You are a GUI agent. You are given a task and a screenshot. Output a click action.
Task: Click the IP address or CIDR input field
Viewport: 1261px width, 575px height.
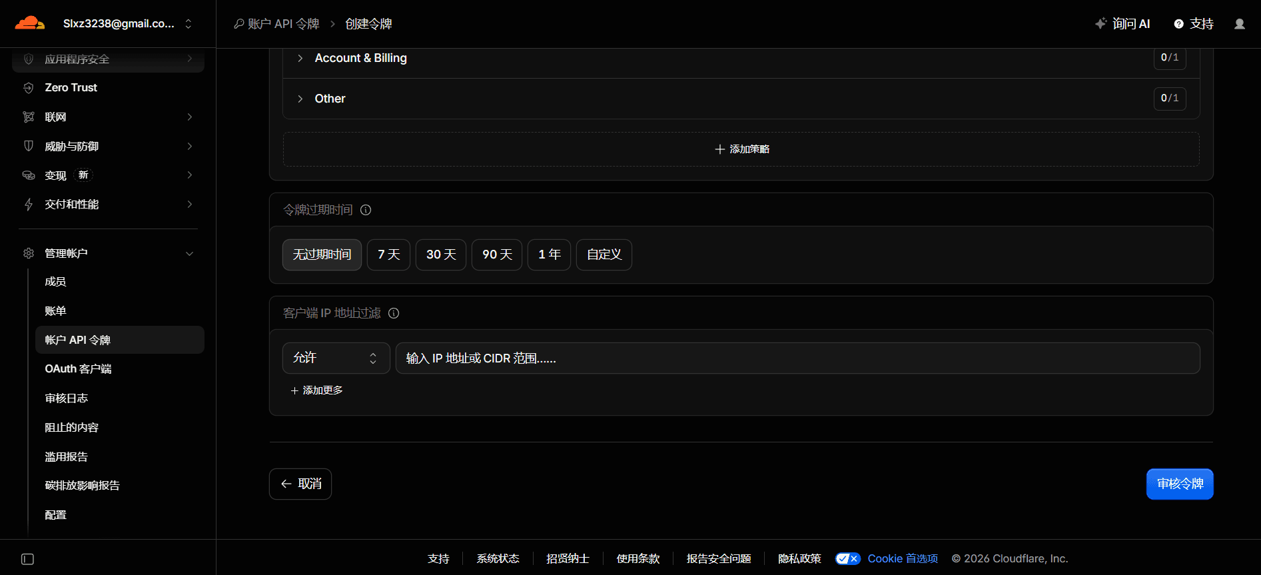[798, 358]
